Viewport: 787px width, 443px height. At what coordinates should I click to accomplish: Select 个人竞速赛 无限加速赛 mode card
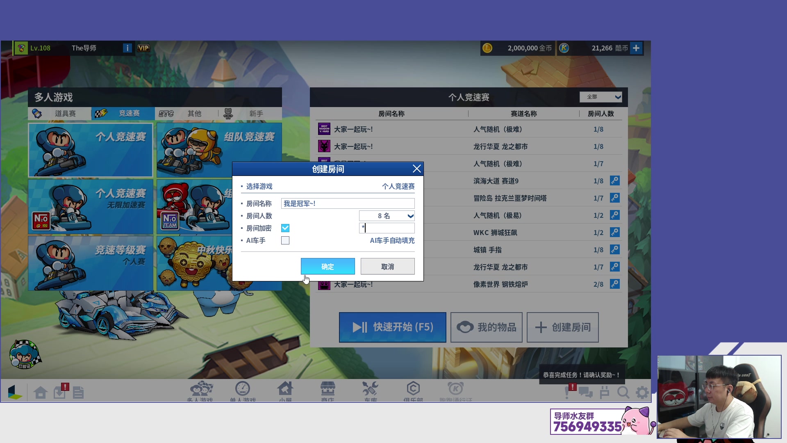91,207
